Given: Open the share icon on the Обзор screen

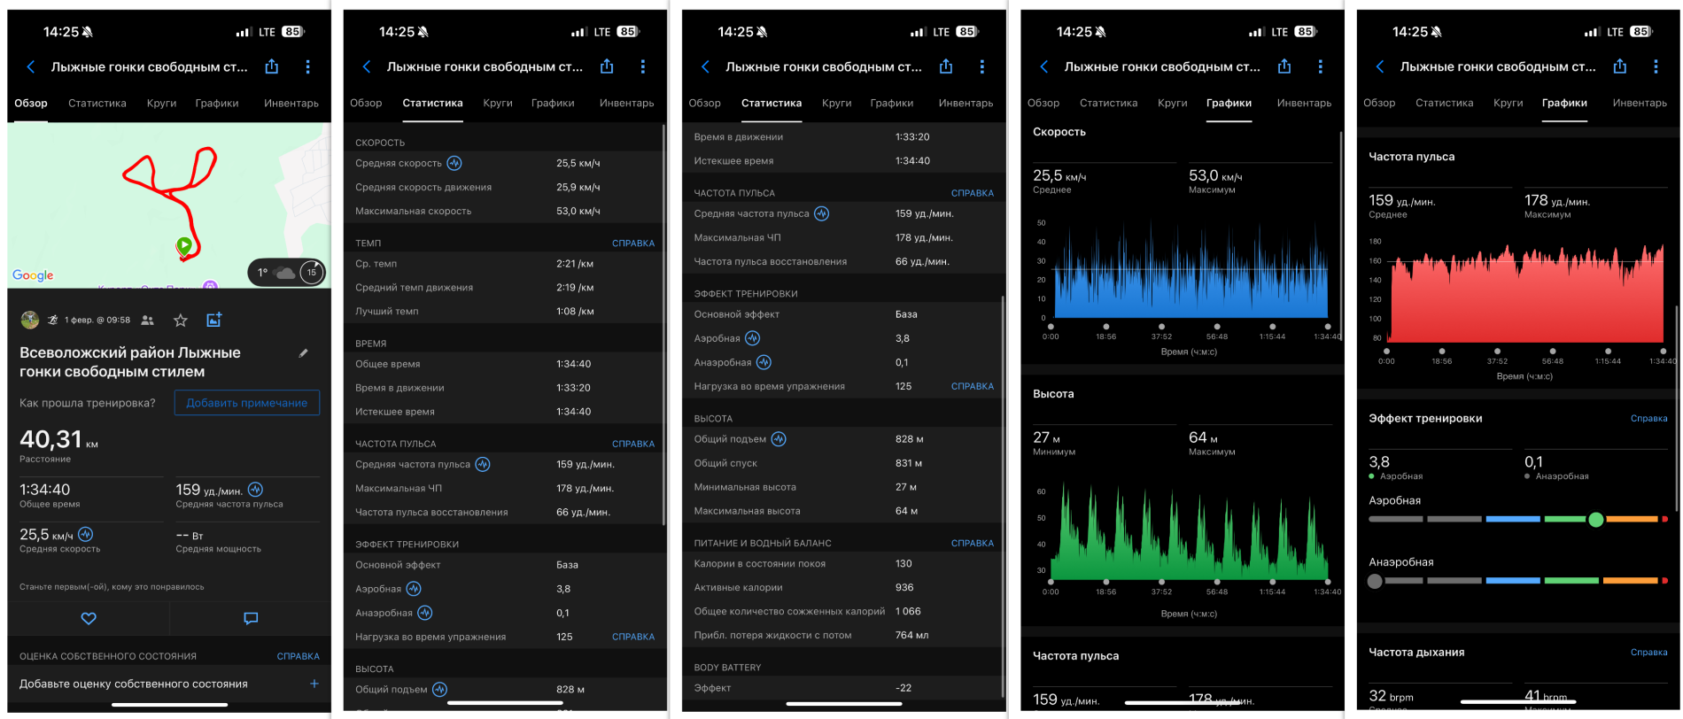Looking at the screenshot, I should pyautogui.click(x=272, y=66).
